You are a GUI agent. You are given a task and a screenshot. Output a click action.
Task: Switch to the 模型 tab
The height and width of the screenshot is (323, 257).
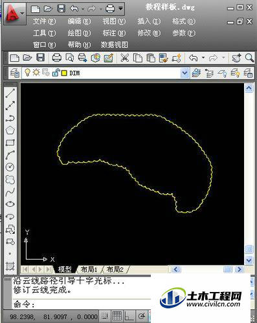65,269
